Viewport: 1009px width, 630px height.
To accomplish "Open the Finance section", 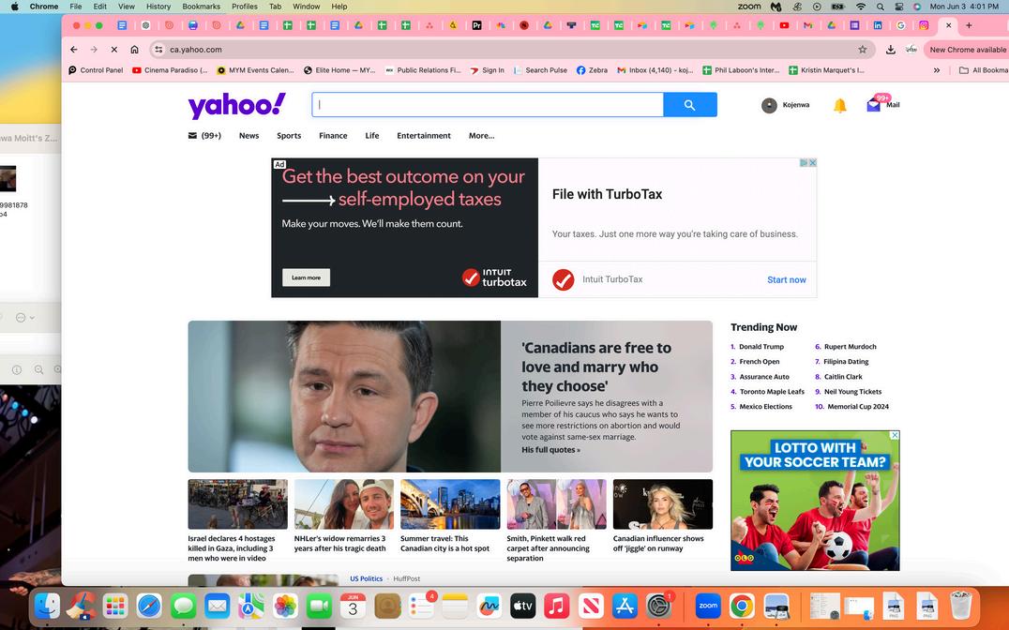I will coord(333,136).
